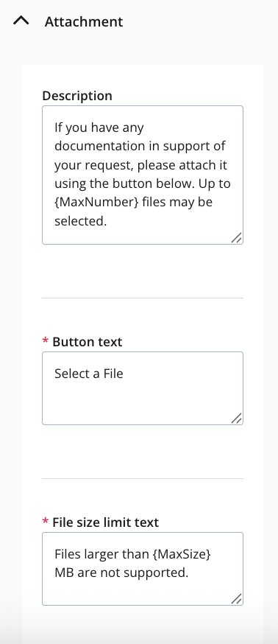
Task: Click the Description box resize handle
Action: [x=237, y=238]
